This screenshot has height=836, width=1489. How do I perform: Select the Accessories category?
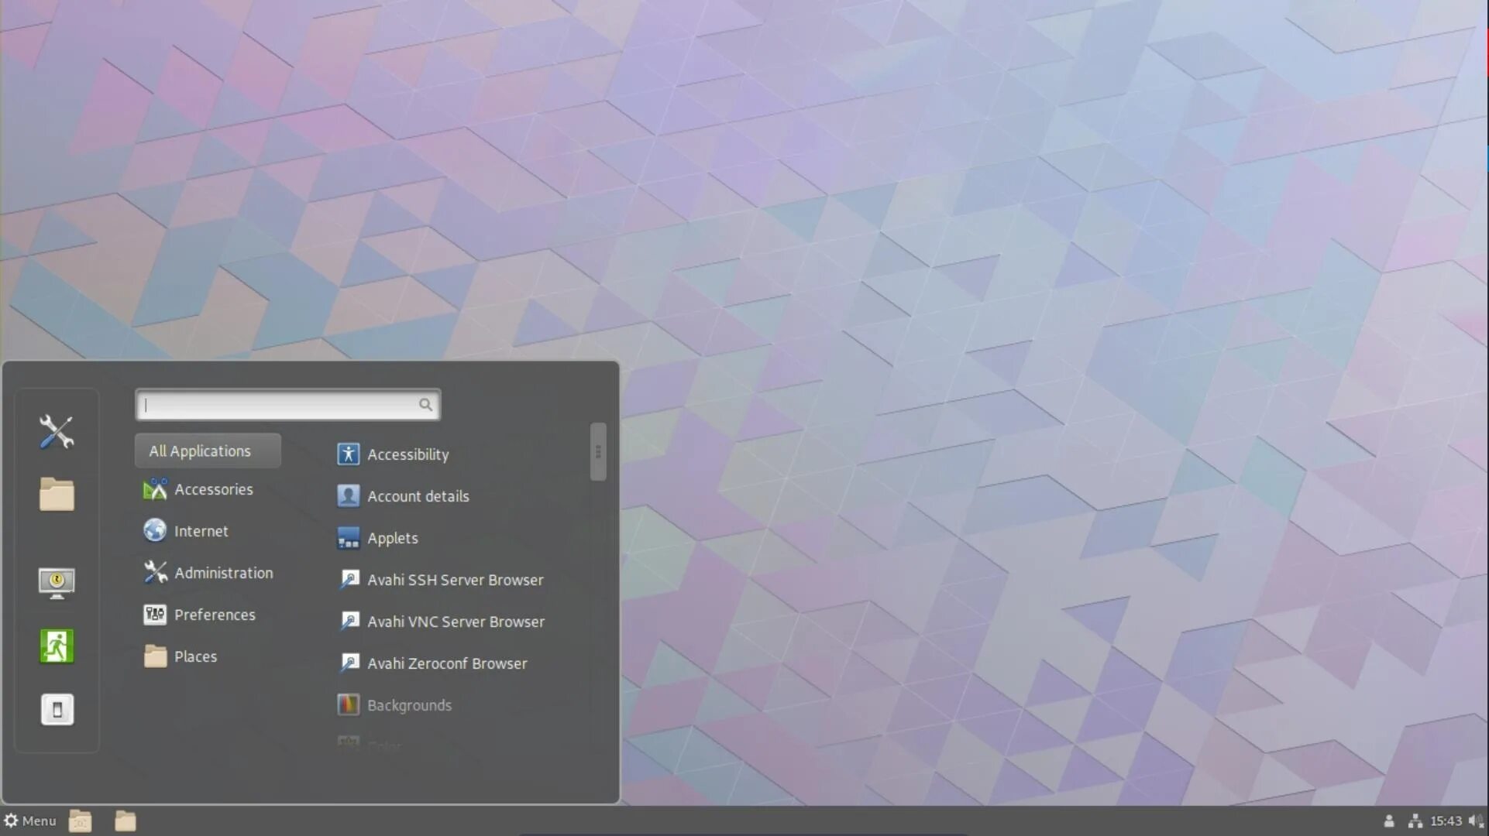(x=213, y=489)
